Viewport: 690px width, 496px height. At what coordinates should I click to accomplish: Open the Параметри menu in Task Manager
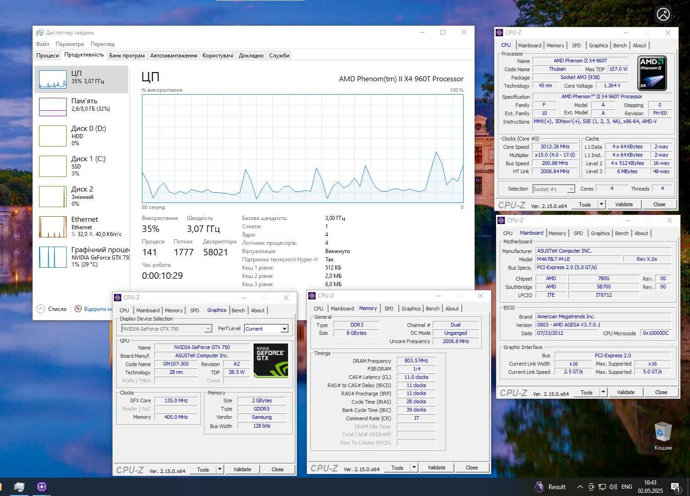click(x=70, y=44)
